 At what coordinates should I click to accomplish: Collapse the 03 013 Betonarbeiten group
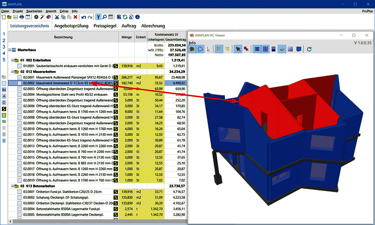13,186
